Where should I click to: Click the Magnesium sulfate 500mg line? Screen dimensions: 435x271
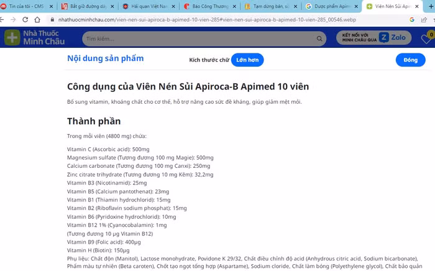140,157
